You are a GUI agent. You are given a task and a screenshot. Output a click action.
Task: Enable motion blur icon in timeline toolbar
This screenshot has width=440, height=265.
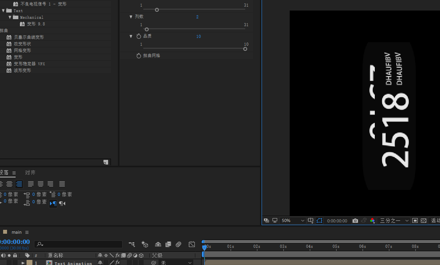click(x=178, y=244)
